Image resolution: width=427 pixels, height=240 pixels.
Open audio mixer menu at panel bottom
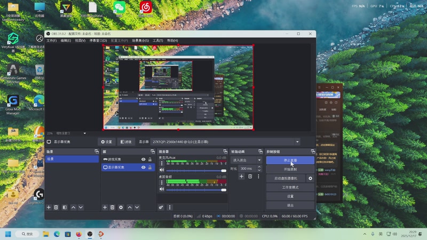click(x=170, y=207)
